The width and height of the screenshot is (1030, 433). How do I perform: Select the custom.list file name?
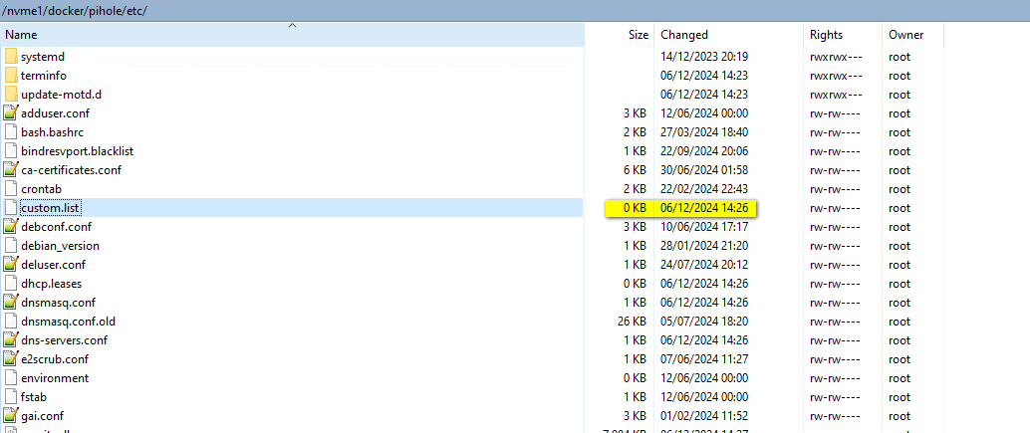tap(51, 207)
